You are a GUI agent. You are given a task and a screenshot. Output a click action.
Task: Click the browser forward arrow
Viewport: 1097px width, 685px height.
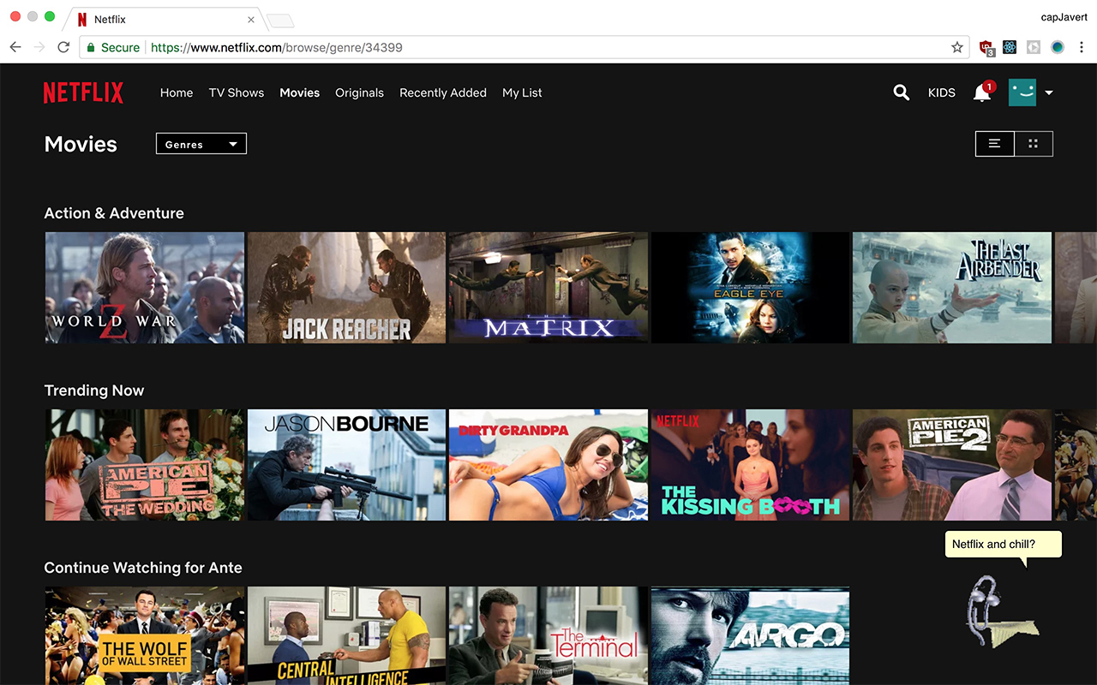pyautogui.click(x=39, y=47)
